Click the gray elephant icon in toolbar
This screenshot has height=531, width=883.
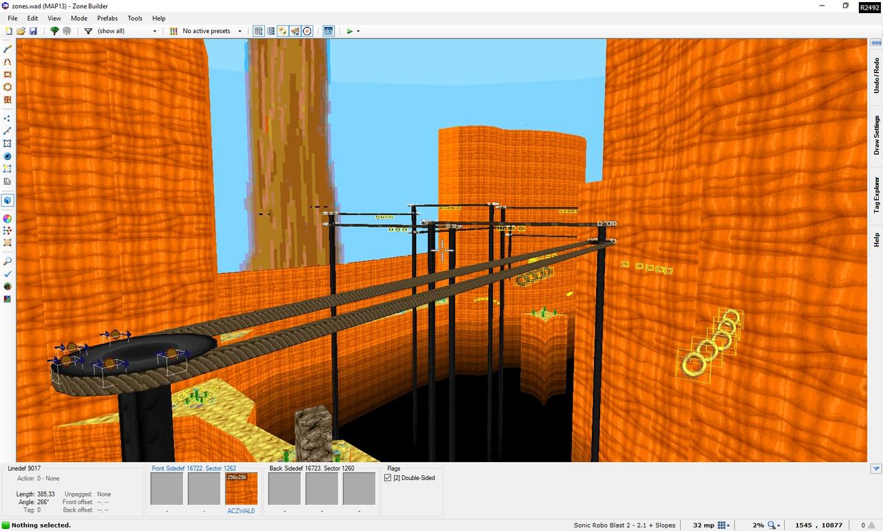pos(67,31)
